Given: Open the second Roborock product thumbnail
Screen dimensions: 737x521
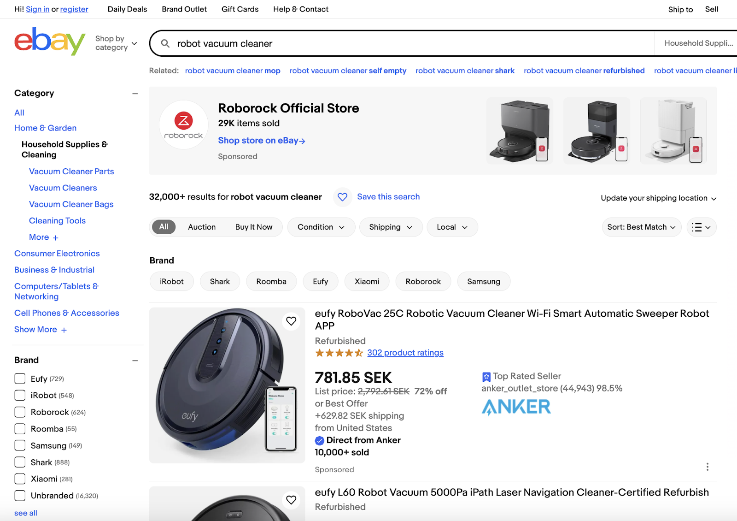Looking at the screenshot, I should (x=597, y=130).
